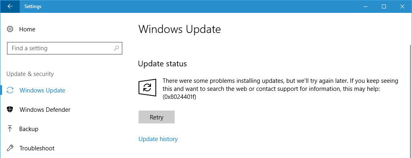This screenshot has width=412, height=158.
Task: Open Update history link
Action: tap(158, 139)
